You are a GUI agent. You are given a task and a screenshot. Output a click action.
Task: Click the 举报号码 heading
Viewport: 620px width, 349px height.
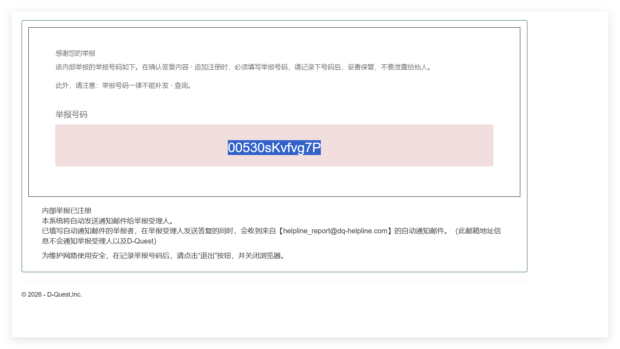(72, 114)
